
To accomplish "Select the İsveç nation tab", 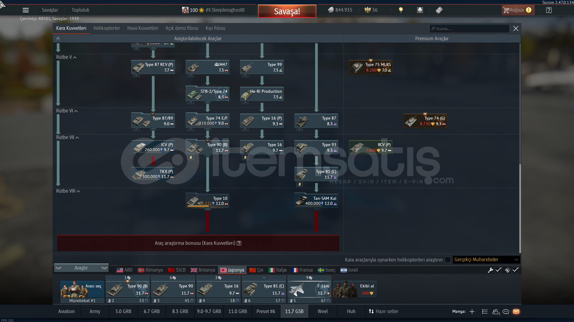I will point(327,270).
